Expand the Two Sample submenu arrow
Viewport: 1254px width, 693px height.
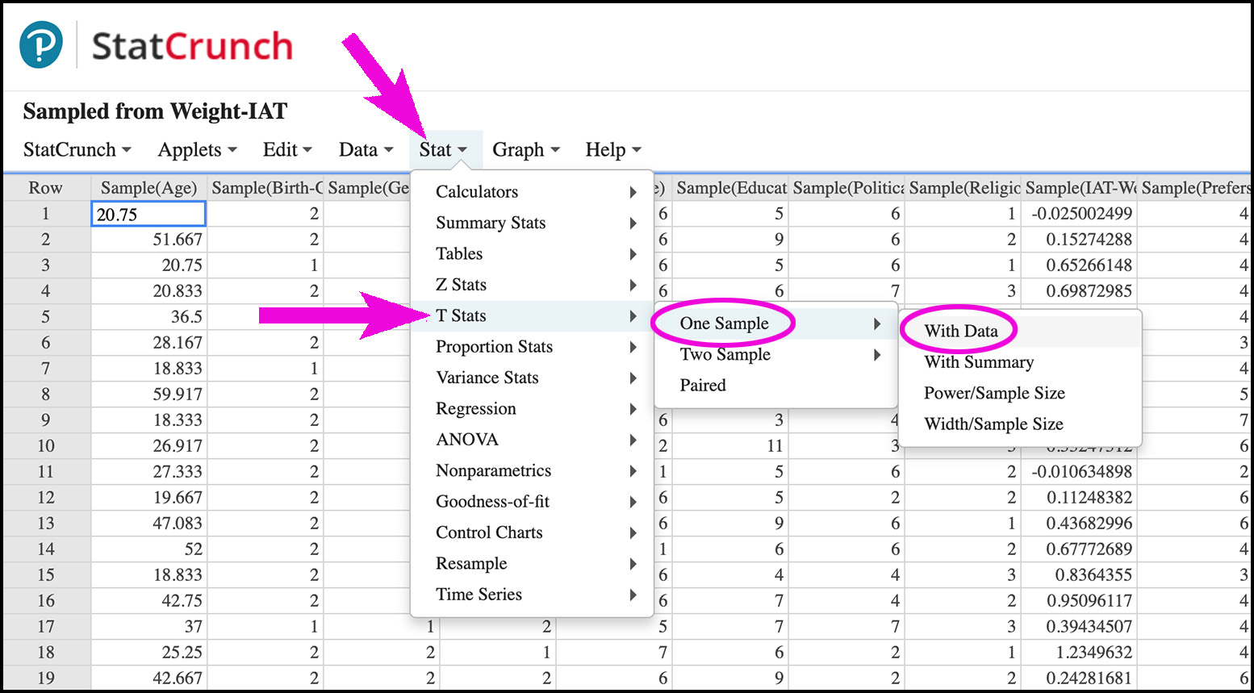coord(877,355)
